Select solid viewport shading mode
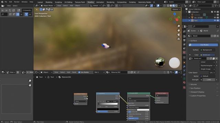 [x=171, y=6]
